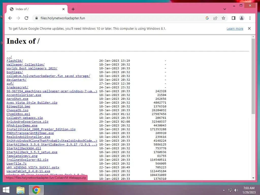
Task: Share this page icon
Action: 215,18
